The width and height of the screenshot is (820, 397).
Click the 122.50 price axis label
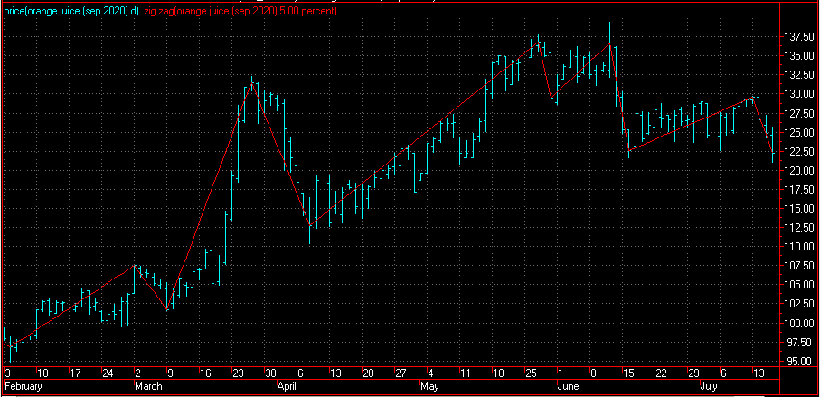[x=799, y=152]
